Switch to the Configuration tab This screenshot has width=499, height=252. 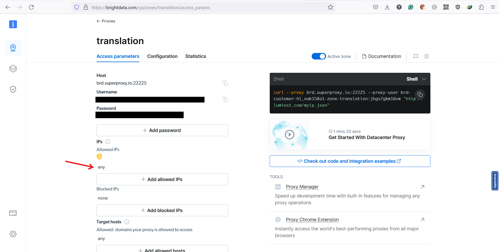coord(162,56)
